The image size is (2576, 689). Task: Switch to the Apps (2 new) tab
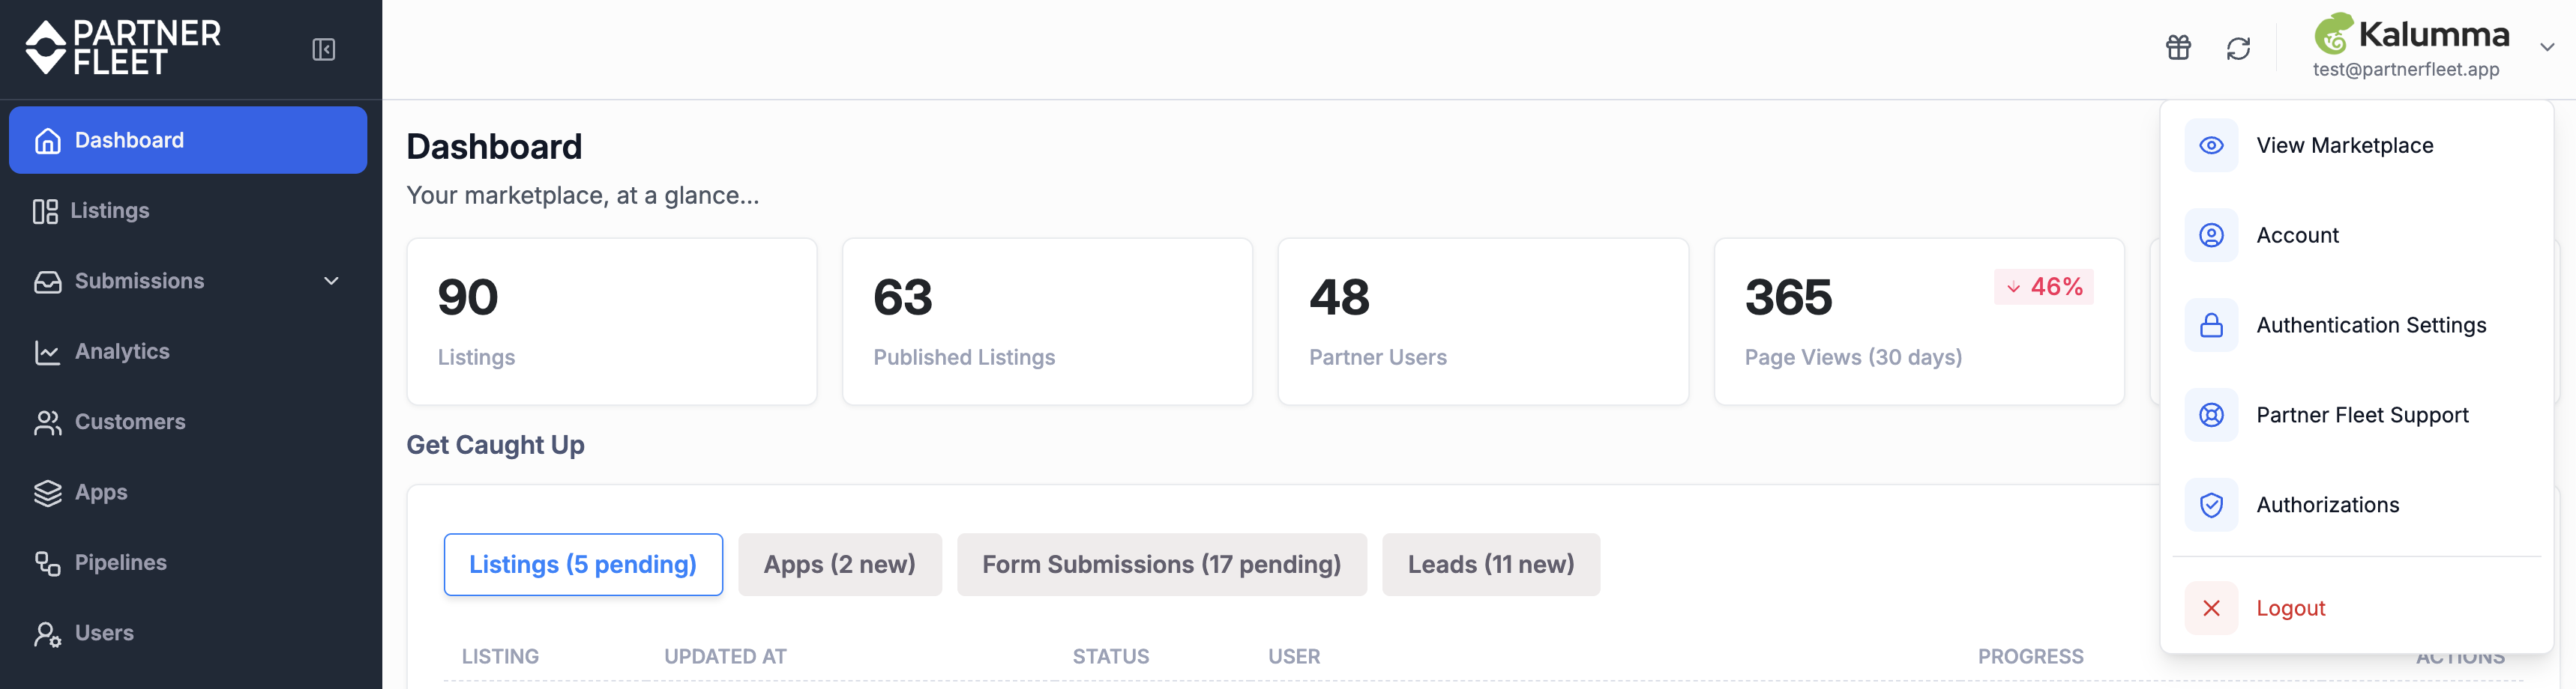[839, 564]
